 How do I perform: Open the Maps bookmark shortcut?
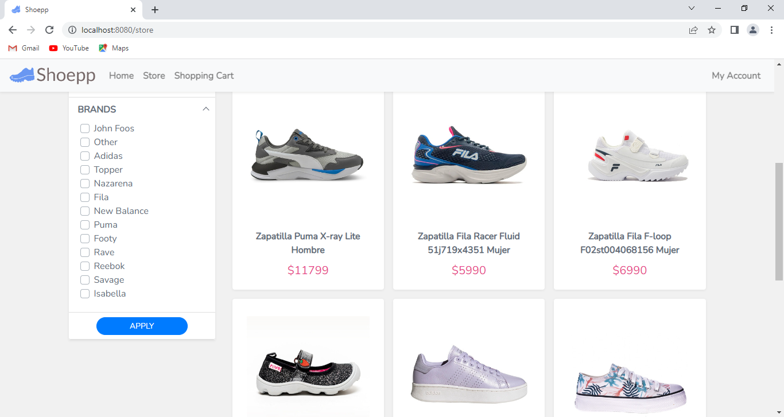tap(113, 48)
